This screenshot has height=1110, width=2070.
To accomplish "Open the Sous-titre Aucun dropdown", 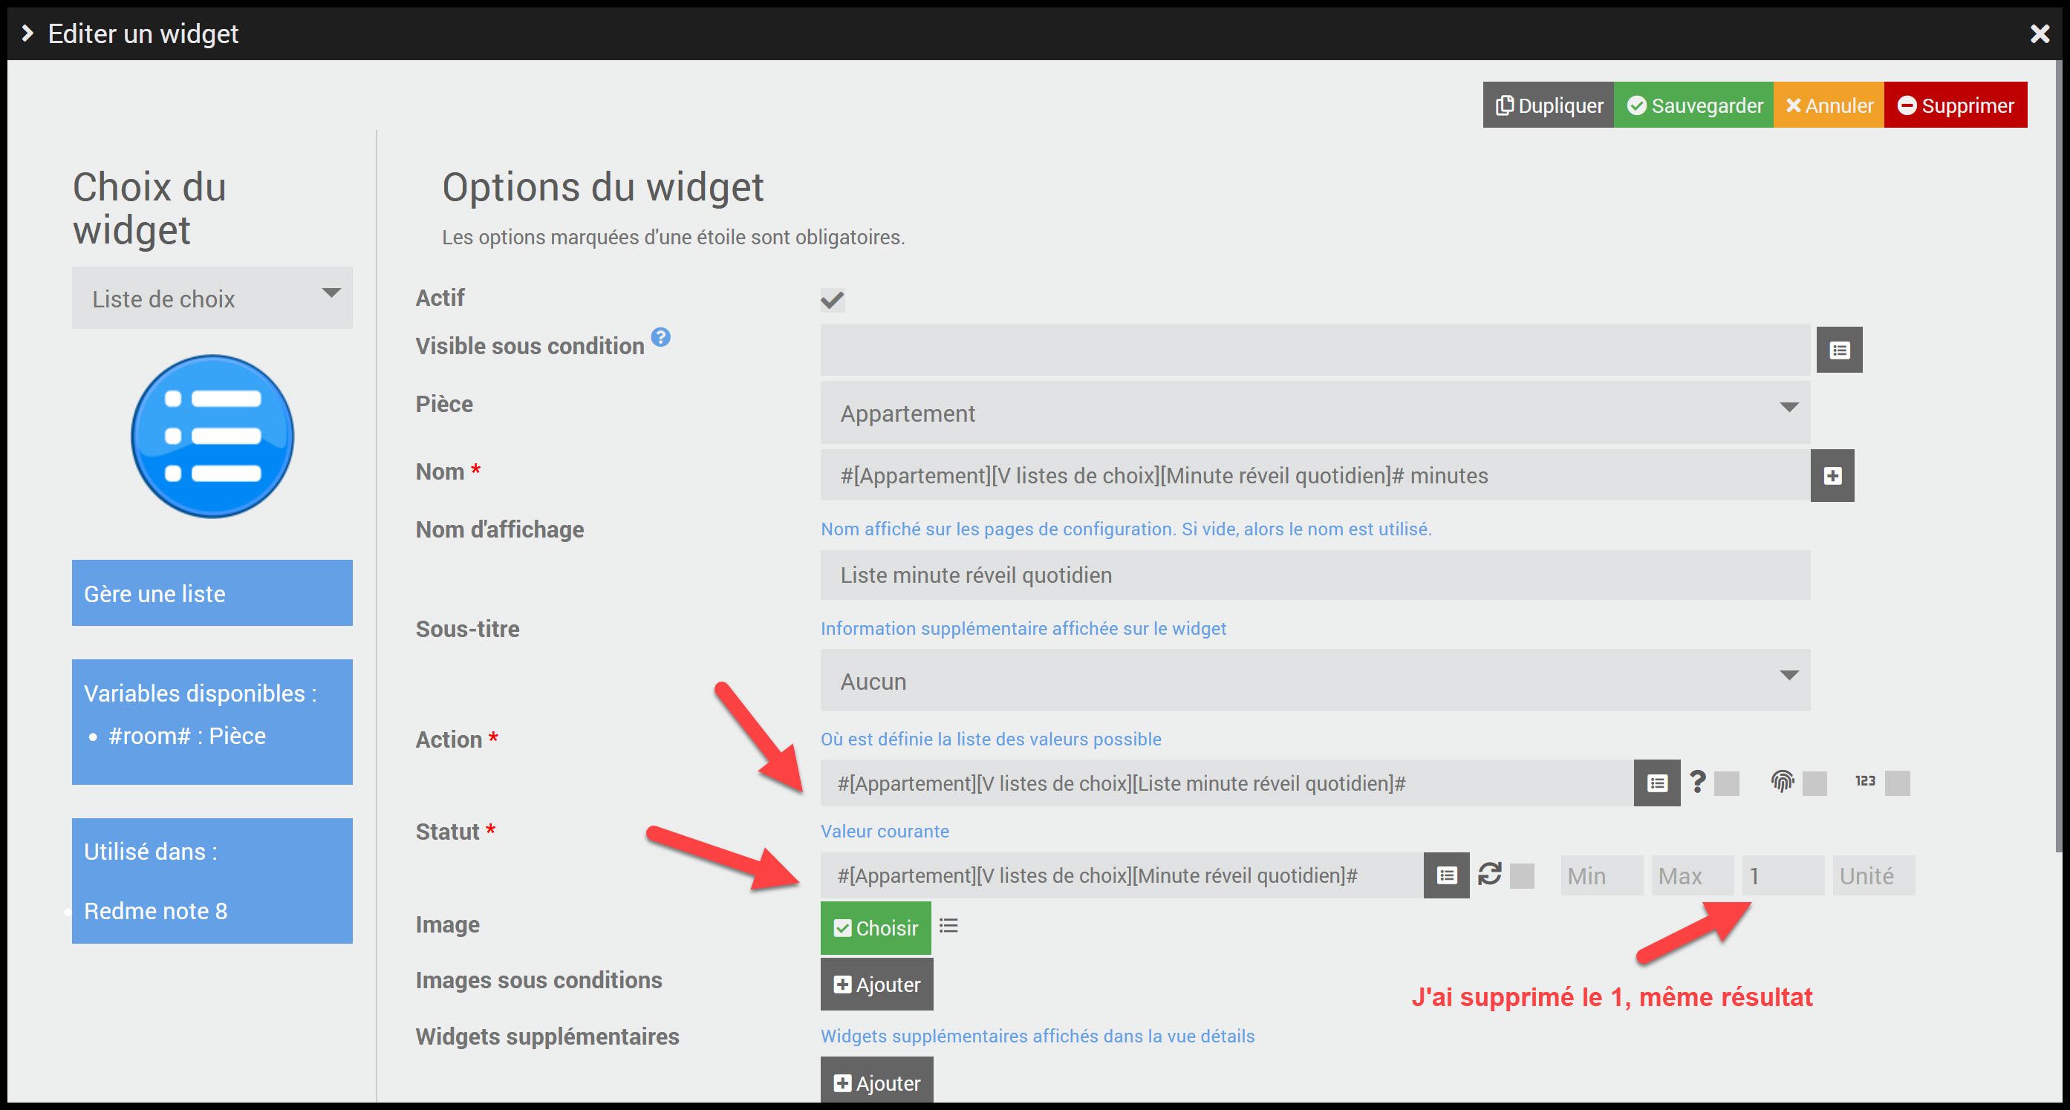I will pos(1314,681).
